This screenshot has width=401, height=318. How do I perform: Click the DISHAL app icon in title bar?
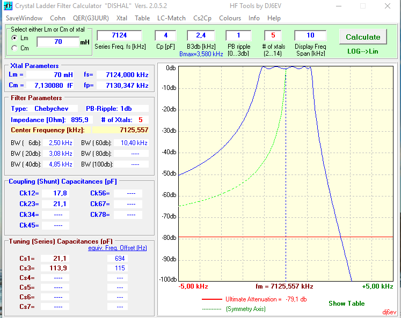(x=8, y=5)
